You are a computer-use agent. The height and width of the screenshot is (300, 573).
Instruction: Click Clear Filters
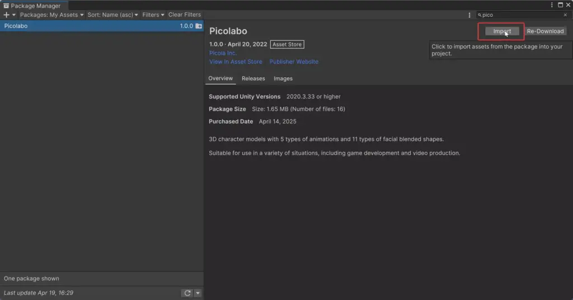185,15
